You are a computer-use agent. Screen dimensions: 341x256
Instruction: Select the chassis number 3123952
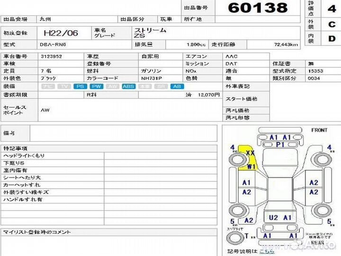pos(51,56)
